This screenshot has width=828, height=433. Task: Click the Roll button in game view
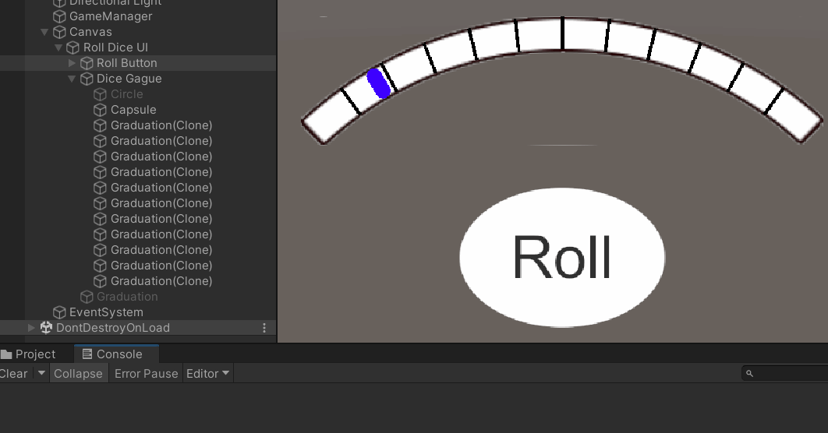(562, 257)
